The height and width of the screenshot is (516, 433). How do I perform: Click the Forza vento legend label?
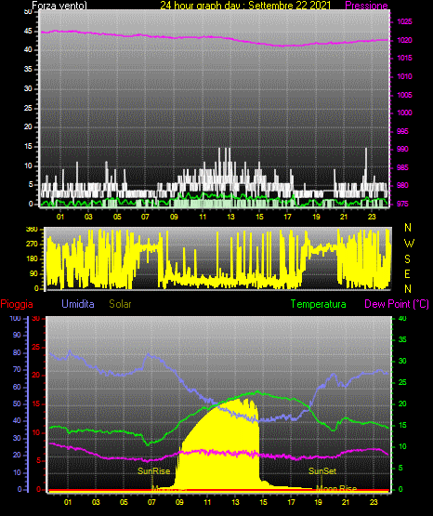click(59, 6)
